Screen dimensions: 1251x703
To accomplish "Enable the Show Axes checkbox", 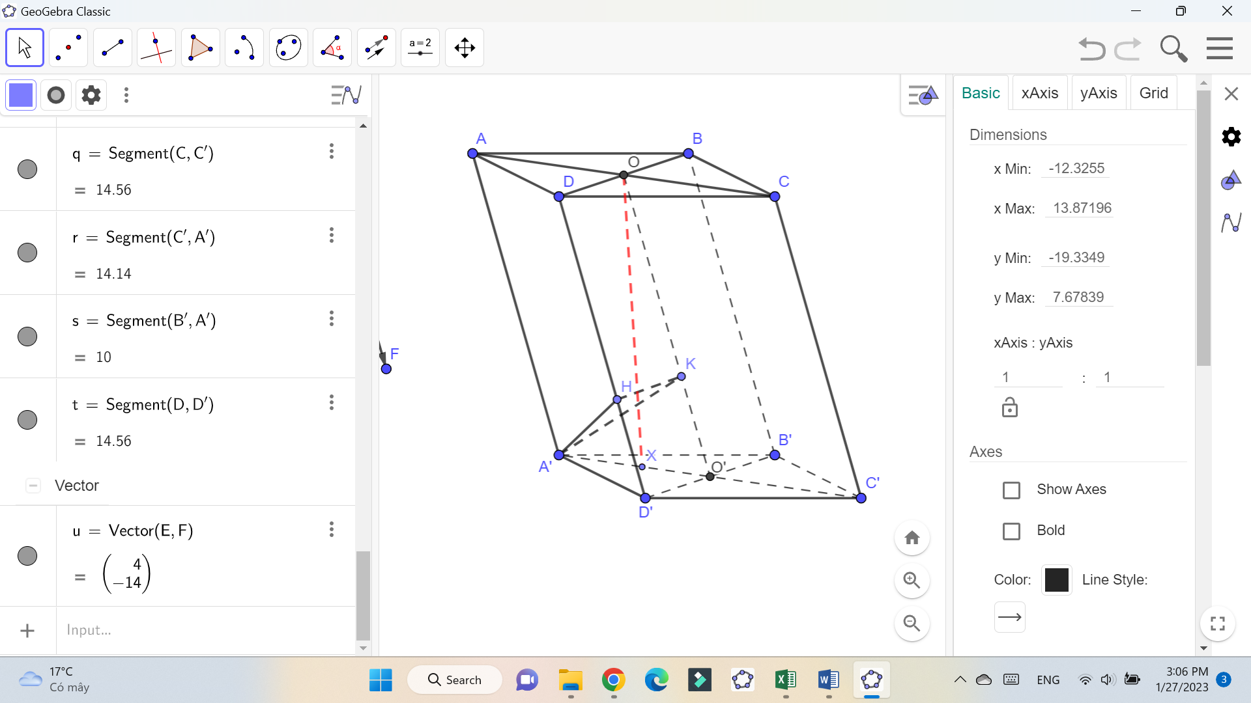I will (1011, 490).
